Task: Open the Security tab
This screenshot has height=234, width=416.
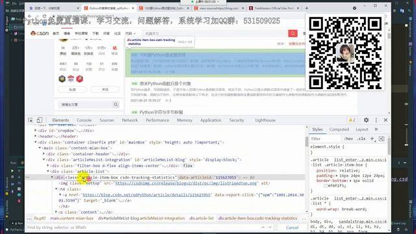Action: click(x=237, y=120)
